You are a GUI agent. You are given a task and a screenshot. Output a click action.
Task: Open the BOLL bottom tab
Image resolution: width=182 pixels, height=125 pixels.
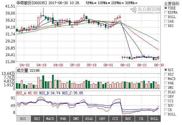coord(154,119)
